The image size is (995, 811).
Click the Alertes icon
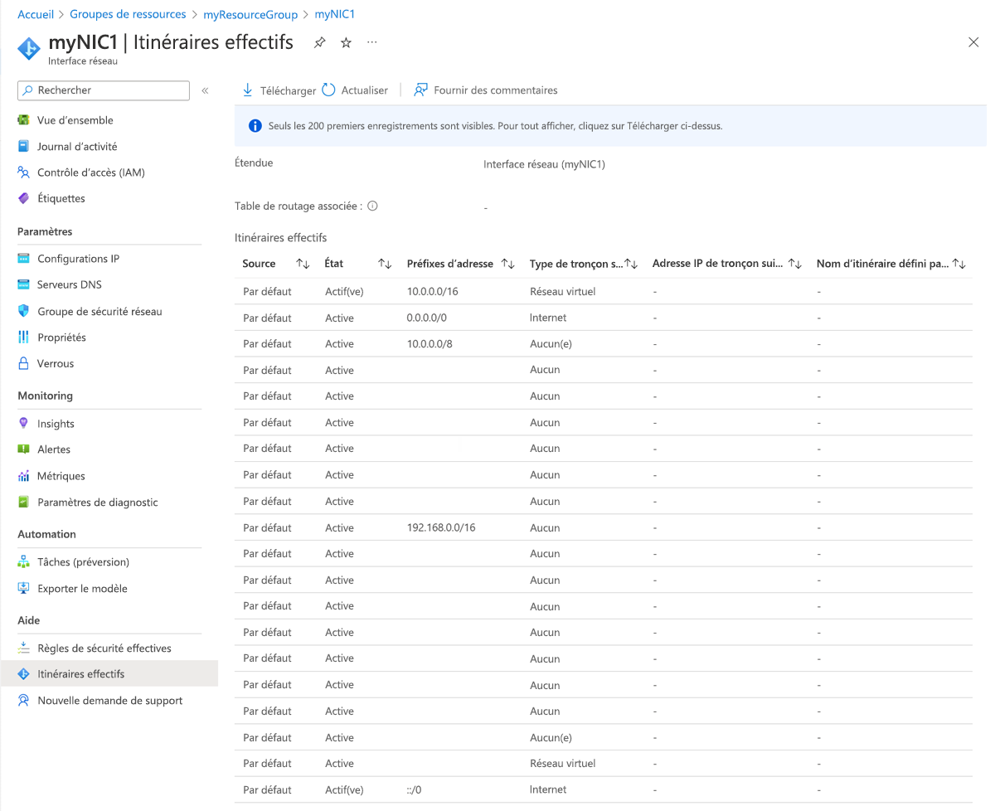point(23,449)
